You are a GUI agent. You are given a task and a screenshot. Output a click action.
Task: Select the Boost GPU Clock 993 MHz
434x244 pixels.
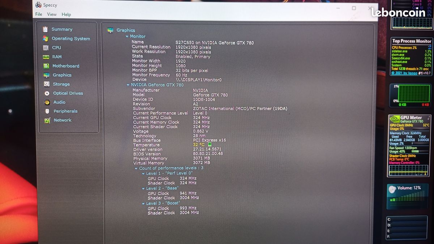[188, 208]
